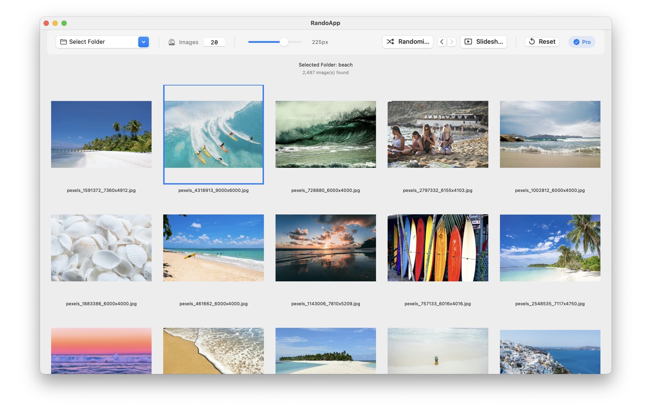Select the surfers thumbnail pexels_4318913
The image size is (652, 407).
(213, 134)
